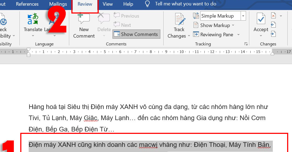This screenshot has width=292, height=152.
Task: Click the right indent ruler marker
Action: [272, 54]
